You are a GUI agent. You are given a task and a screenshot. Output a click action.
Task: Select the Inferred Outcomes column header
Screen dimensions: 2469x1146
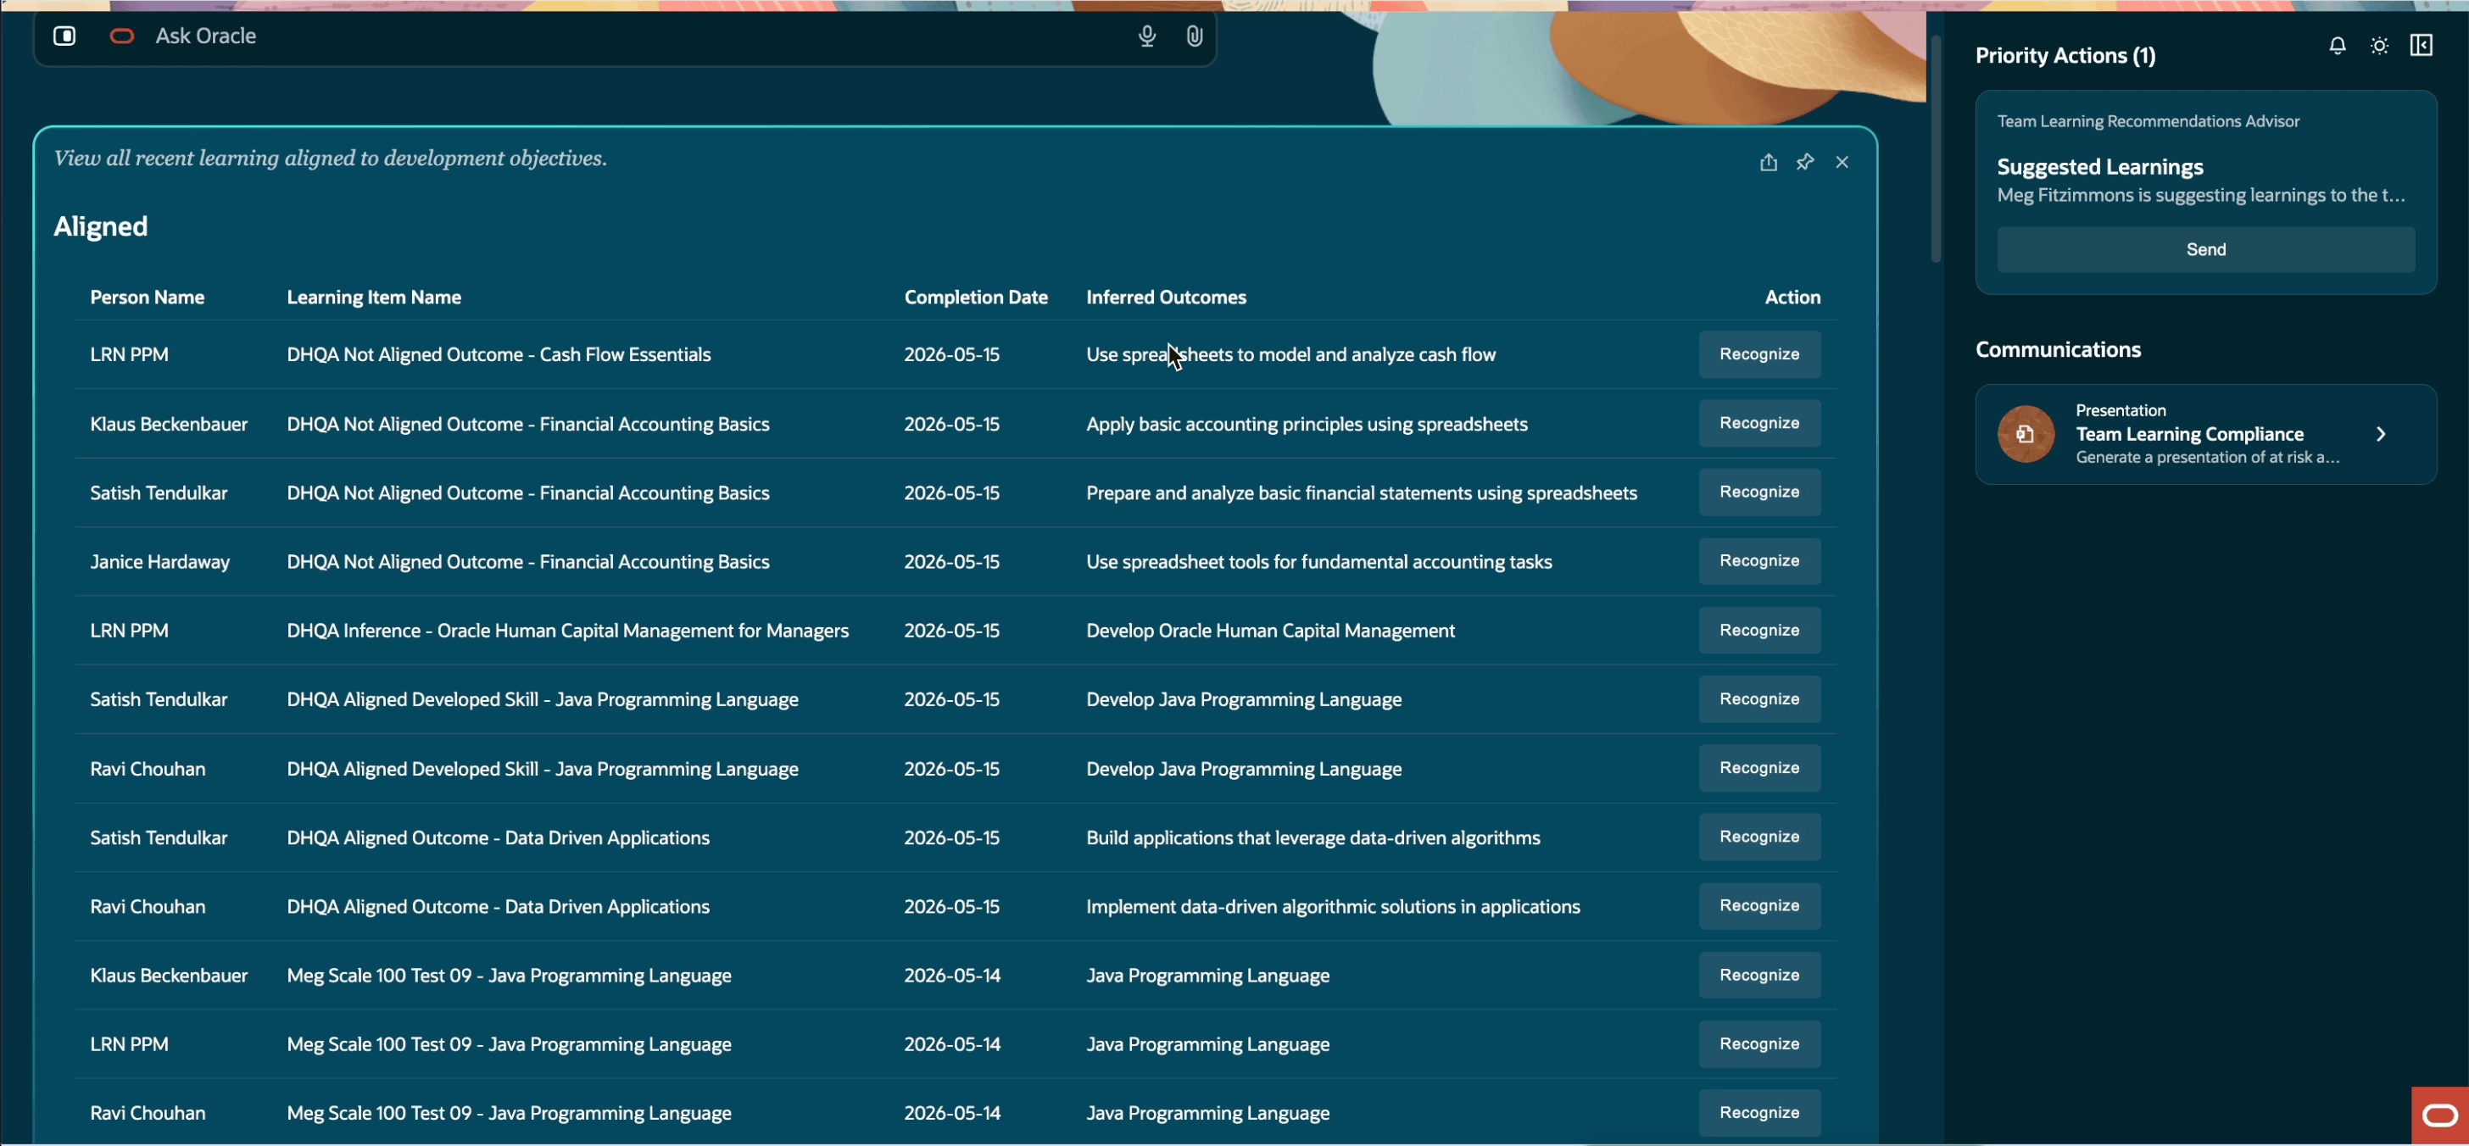pyautogui.click(x=1166, y=297)
